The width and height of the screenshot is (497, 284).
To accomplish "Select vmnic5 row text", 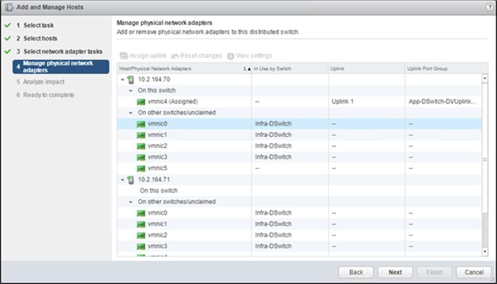I will tap(158, 168).
